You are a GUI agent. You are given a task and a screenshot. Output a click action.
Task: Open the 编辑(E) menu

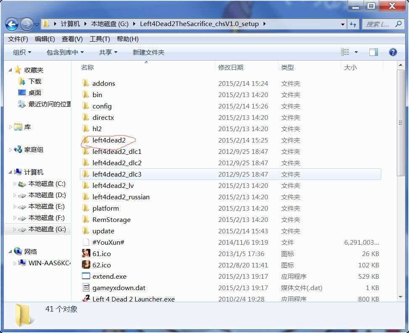point(45,39)
